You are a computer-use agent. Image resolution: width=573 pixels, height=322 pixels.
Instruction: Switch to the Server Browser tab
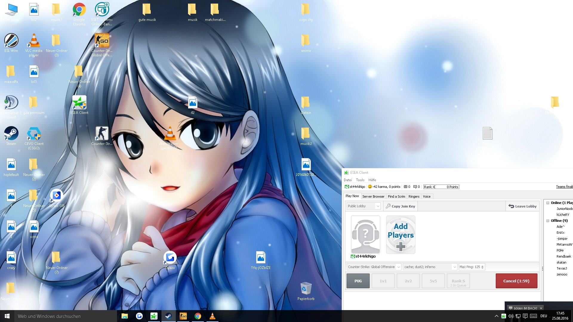tap(373, 196)
